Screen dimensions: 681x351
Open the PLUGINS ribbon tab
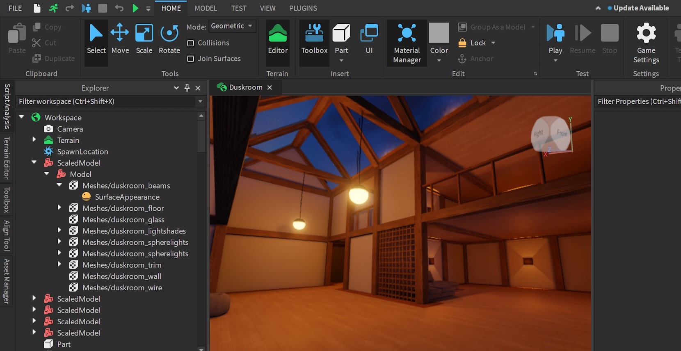coord(303,8)
